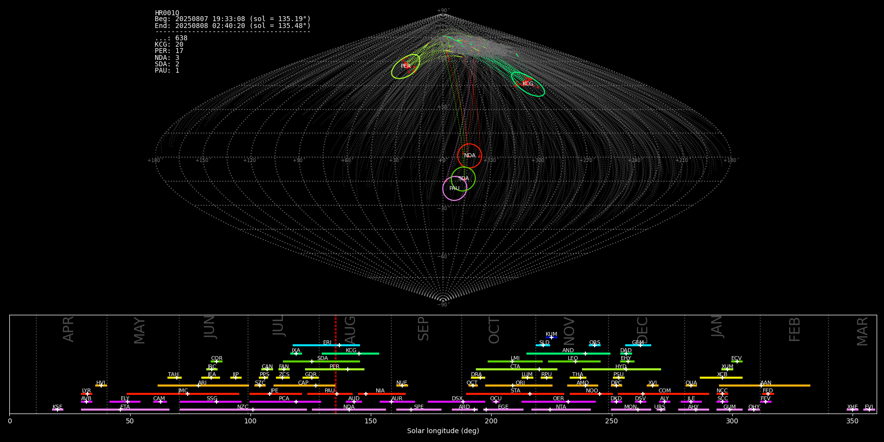Image resolution: width=884 pixels, height=442 pixels.
Task: Click the 'PER: 17' count entry
Action: (x=169, y=51)
